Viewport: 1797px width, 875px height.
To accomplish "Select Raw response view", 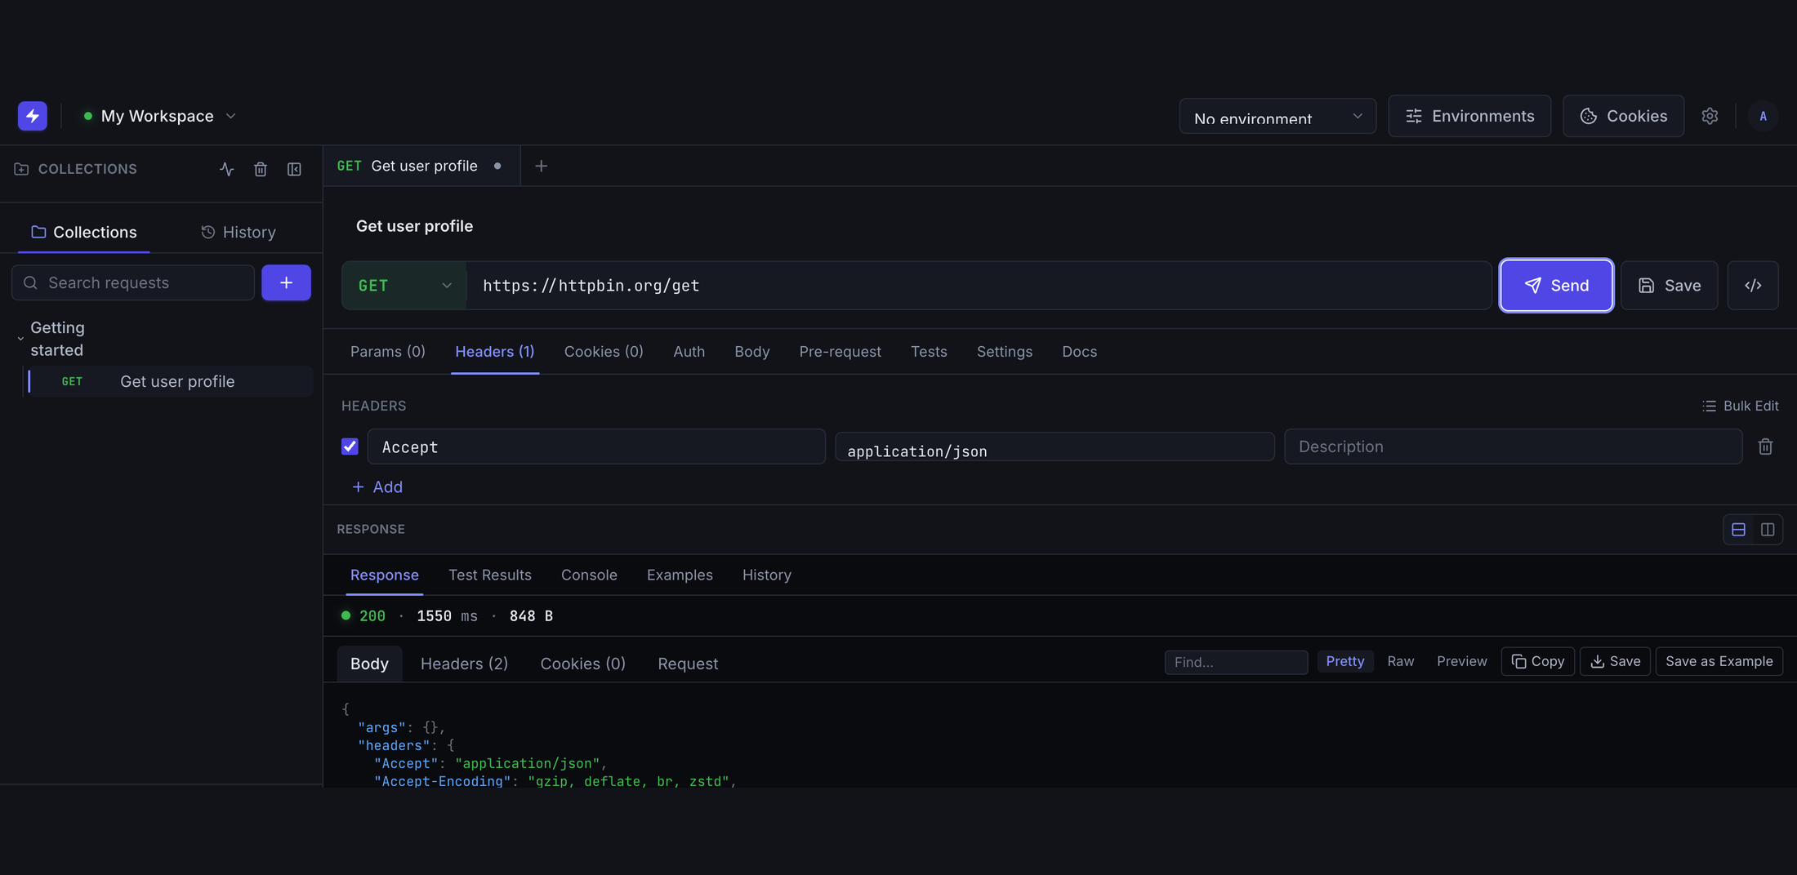I will (1400, 661).
